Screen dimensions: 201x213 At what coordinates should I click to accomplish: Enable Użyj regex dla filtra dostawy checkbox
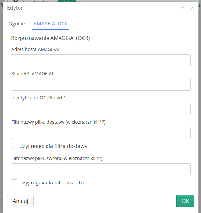click(x=14, y=146)
